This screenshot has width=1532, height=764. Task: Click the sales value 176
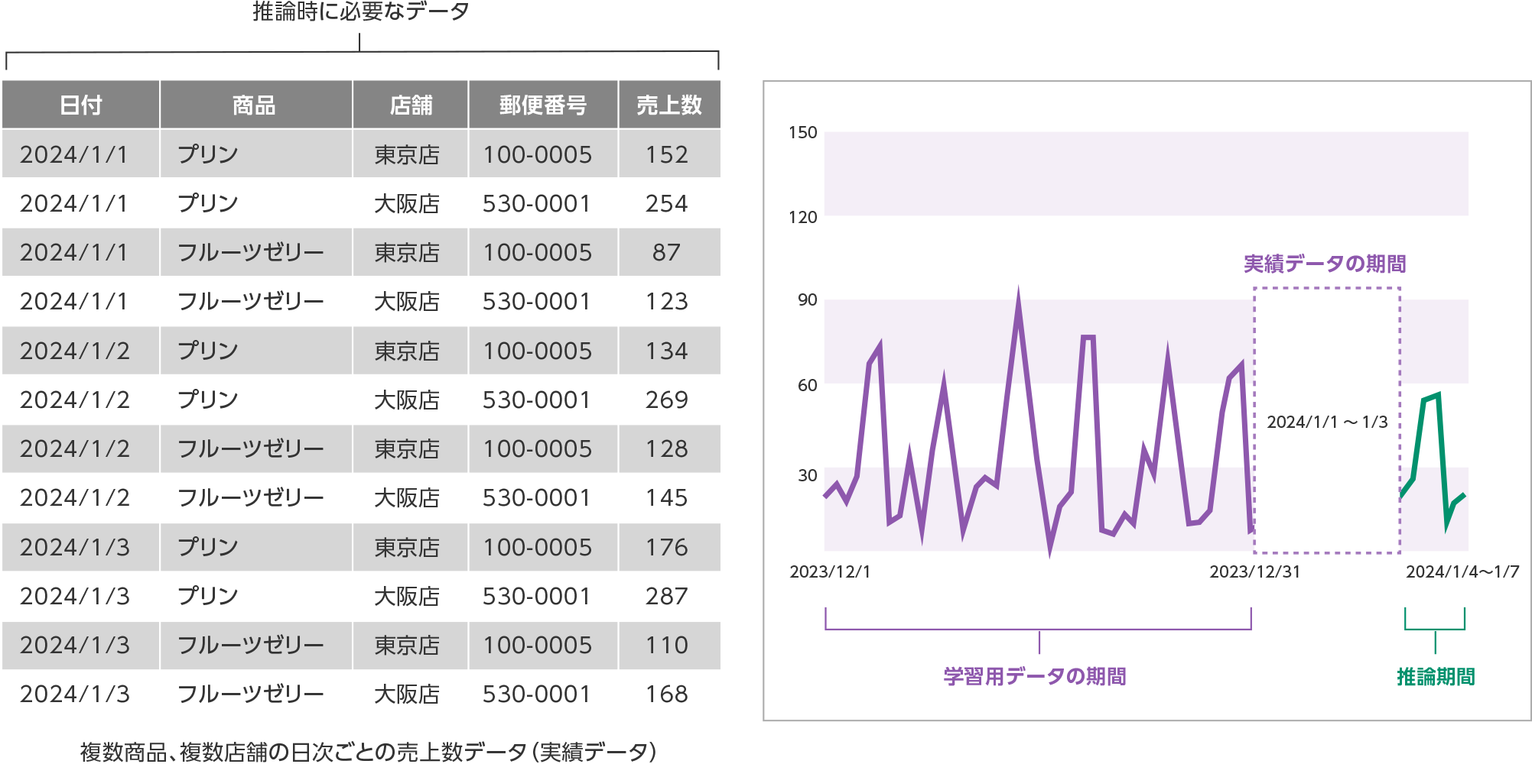667,547
